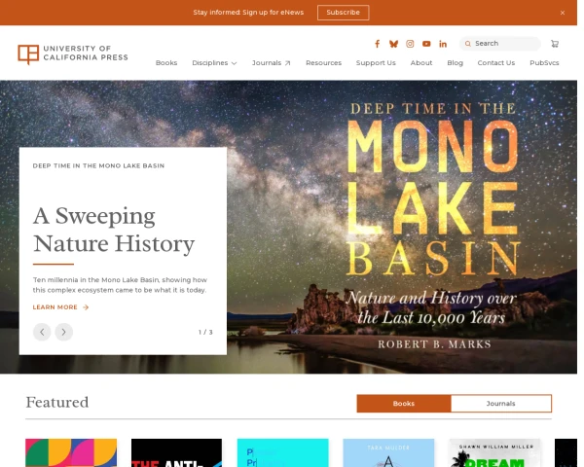Dismiss the eNews banner with the X
Viewport: 584px width, 467px height.
pyautogui.click(x=562, y=13)
